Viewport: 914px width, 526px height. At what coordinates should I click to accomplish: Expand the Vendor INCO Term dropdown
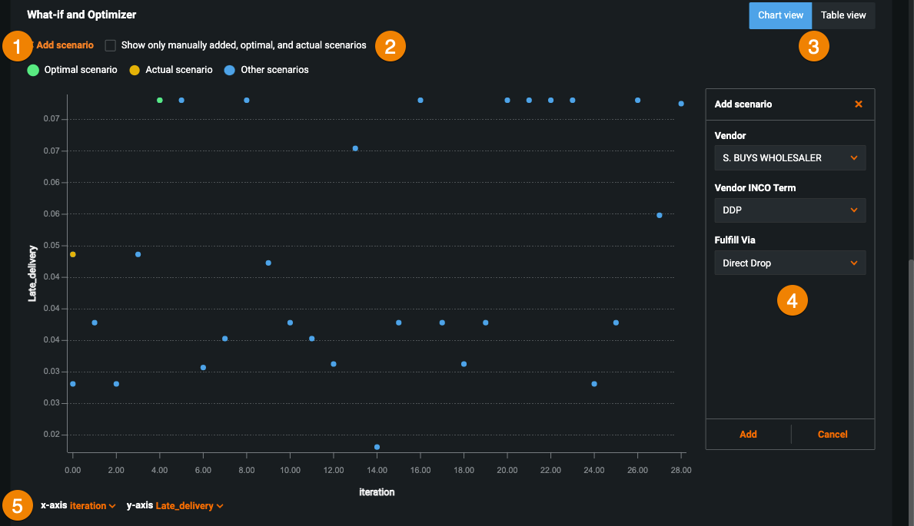[x=789, y=210]
